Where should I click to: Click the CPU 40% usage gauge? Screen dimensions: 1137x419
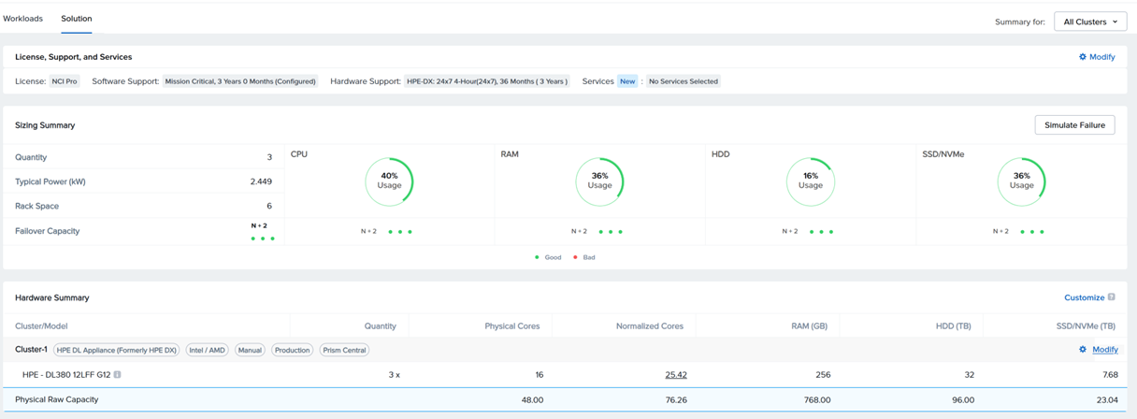[389, 181]
